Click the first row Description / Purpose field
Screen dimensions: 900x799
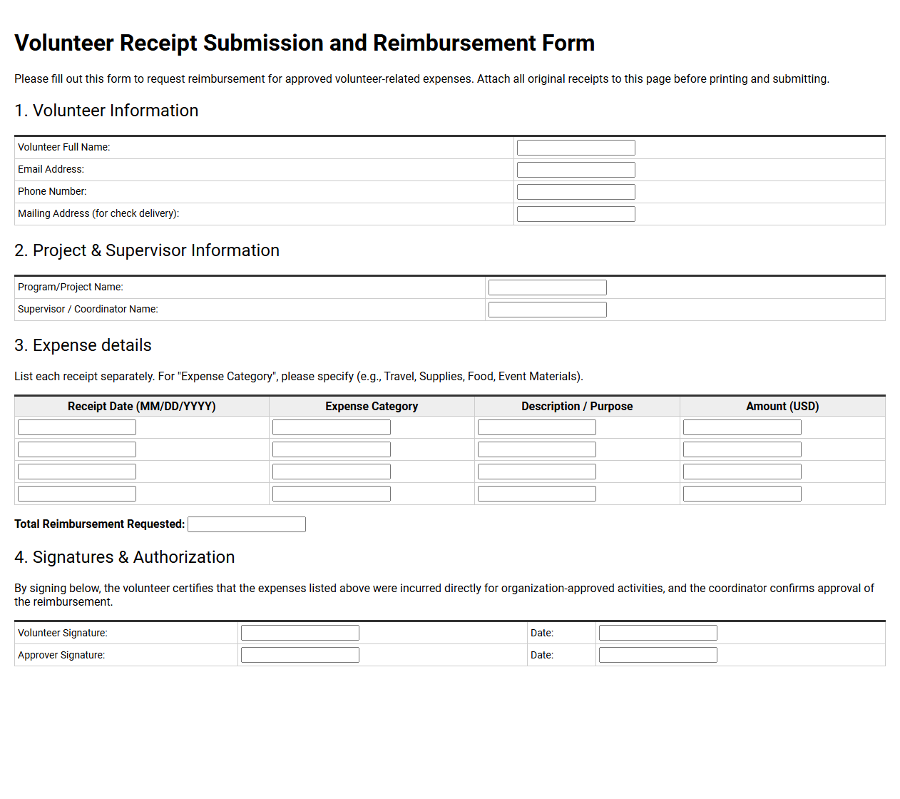[x=537, y=427]
